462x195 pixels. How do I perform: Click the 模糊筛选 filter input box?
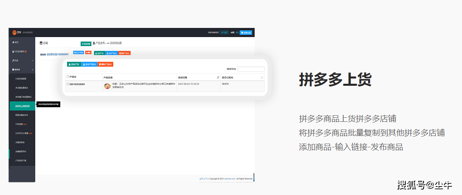tap(251, 69)
